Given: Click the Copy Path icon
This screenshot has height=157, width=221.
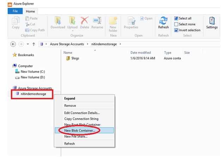Looking at the screenshot, I should [27, 30].
